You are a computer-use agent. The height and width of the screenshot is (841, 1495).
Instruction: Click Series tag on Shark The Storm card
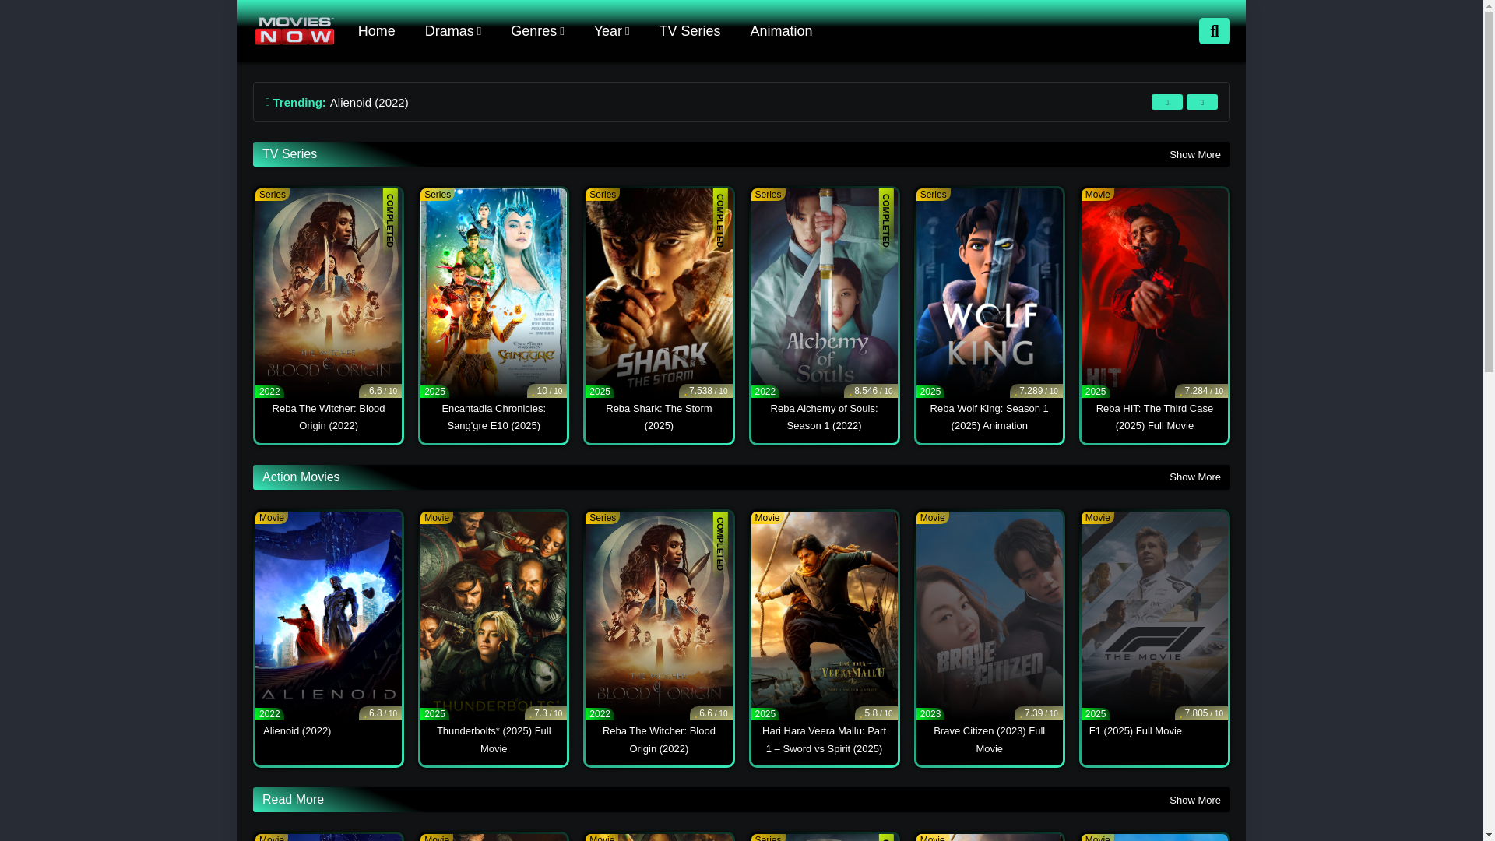tap(603, 195)
